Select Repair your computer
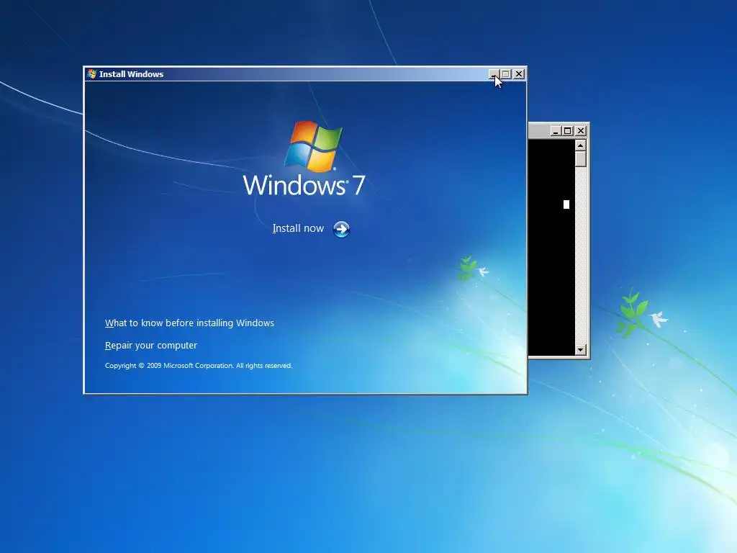 (x=151, y=345)
